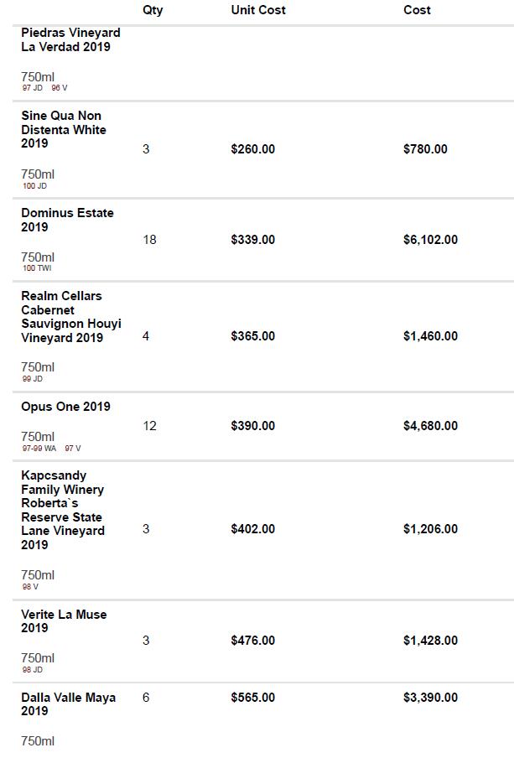This screenshot has height=758, width=514.
Task: Click the Unit Cost column header
Action: 258,10
